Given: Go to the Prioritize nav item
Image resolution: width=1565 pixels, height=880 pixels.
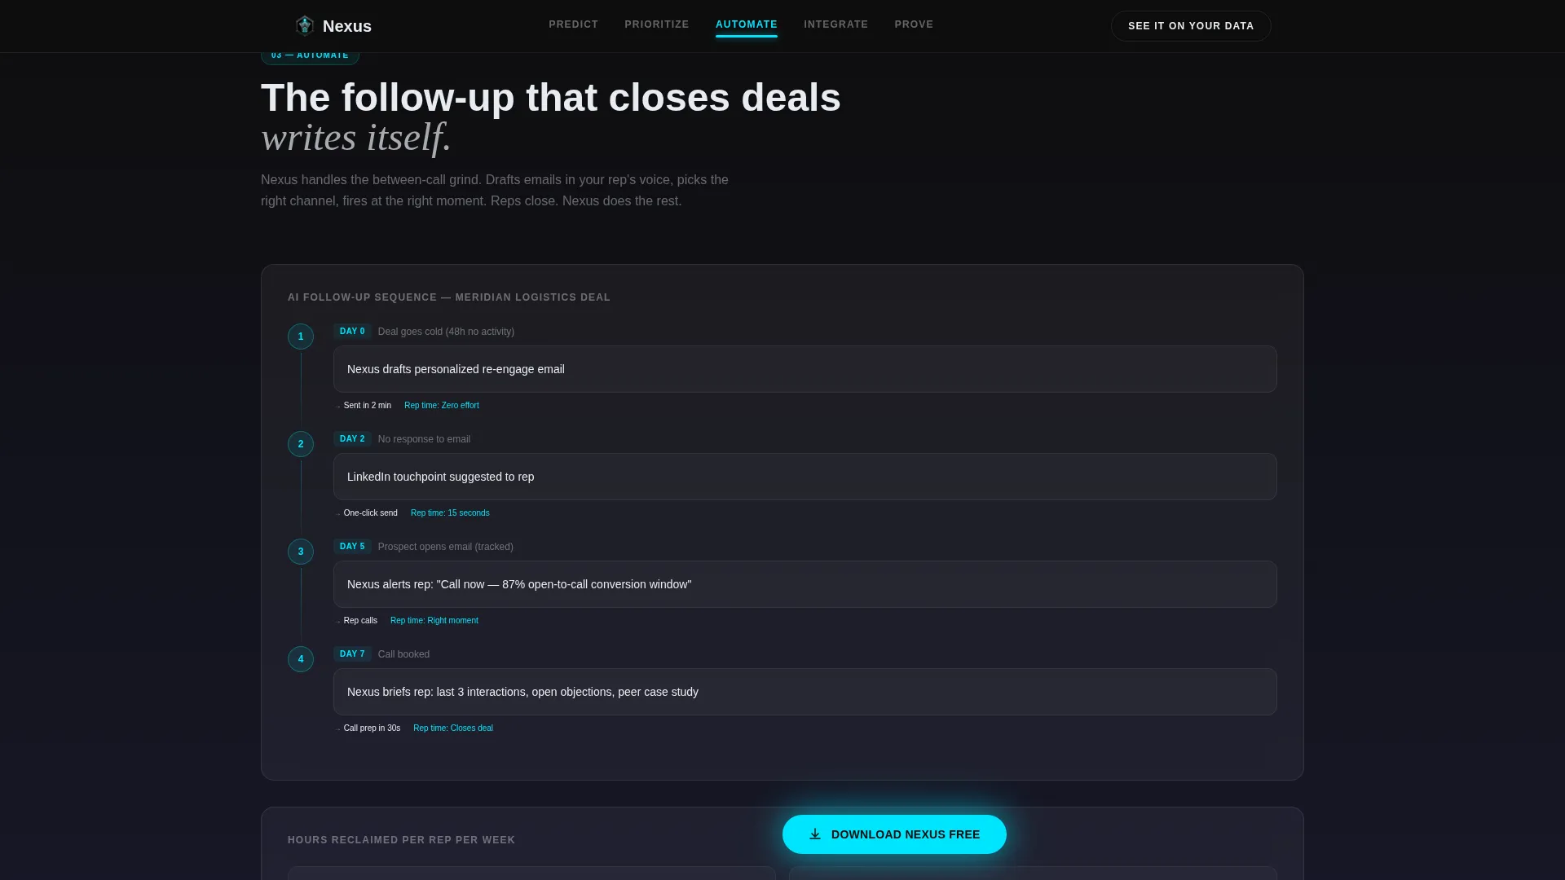Looking at the screenshot, I should [x=657, y=24].
